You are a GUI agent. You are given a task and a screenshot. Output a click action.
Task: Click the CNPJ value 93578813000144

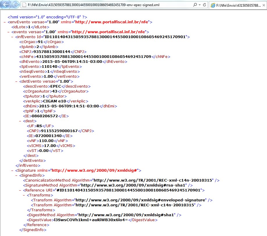coord(52,52)
